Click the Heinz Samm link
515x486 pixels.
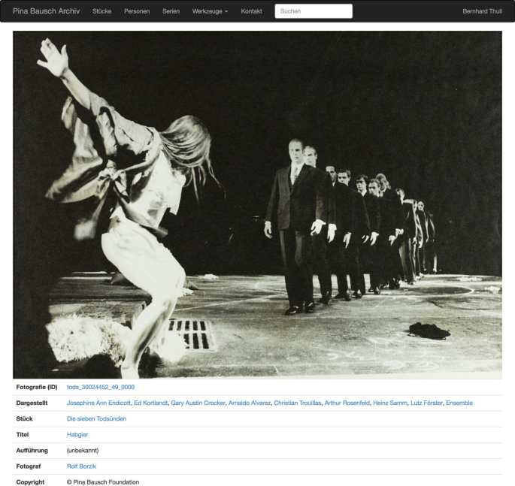pyautogui.click(x=390, y=403)
